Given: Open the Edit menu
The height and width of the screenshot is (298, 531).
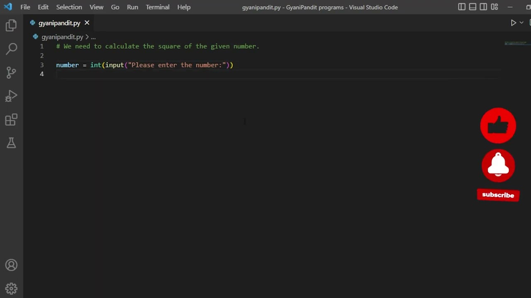Looking at the screenshot, I should coord(43,7).
